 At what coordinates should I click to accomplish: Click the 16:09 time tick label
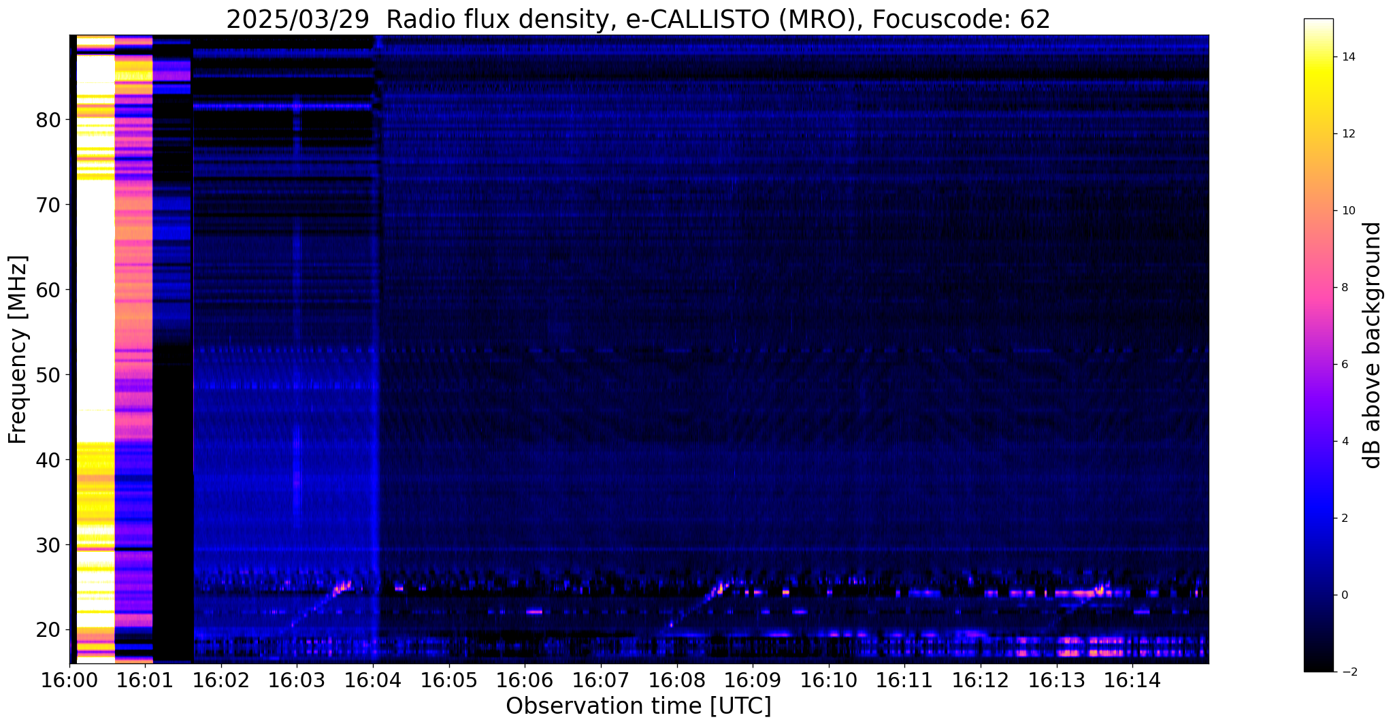pyautogui.click(x=753, y=680)
